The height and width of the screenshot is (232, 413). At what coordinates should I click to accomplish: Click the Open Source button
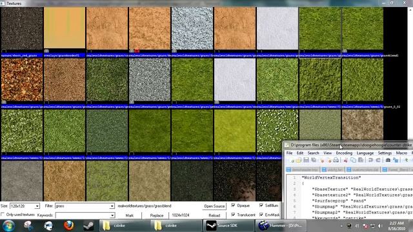214,206
